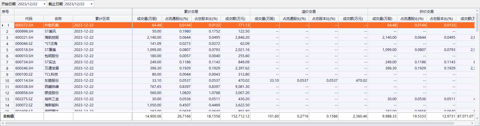The image size is (480, 126).
Task: Sort by the 代码 column header
Action: (29, 19)
